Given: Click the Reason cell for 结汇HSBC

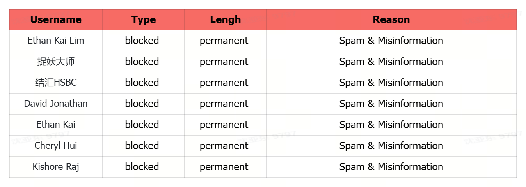Looking at the screenshot, I should coord(391,83).
